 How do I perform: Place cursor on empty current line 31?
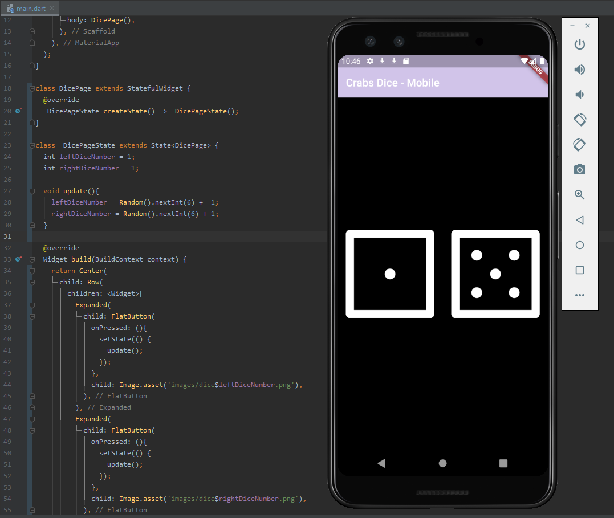click(180, 236)
